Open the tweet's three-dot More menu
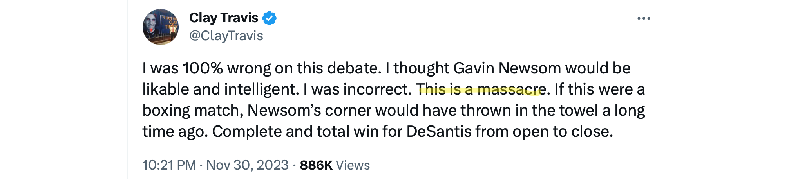This screenshot has height=179, width=789. (643, 18)
